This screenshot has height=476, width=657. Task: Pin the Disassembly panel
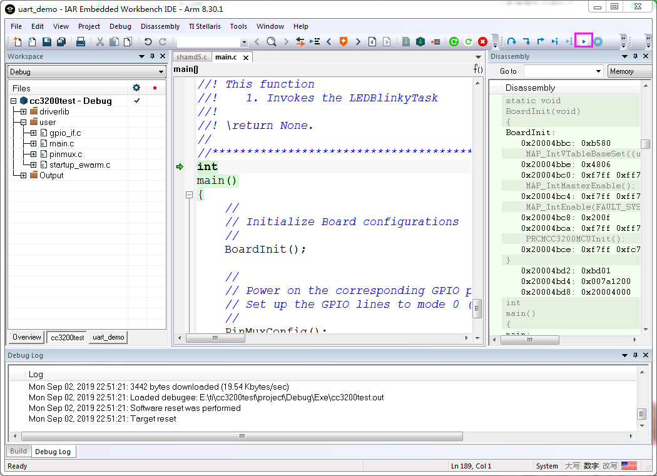(x=635, y=56)
